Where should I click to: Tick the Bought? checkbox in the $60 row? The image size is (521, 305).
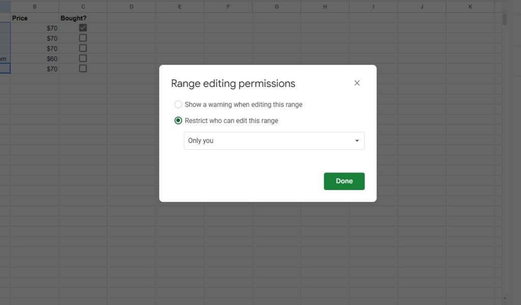(83, 58)
